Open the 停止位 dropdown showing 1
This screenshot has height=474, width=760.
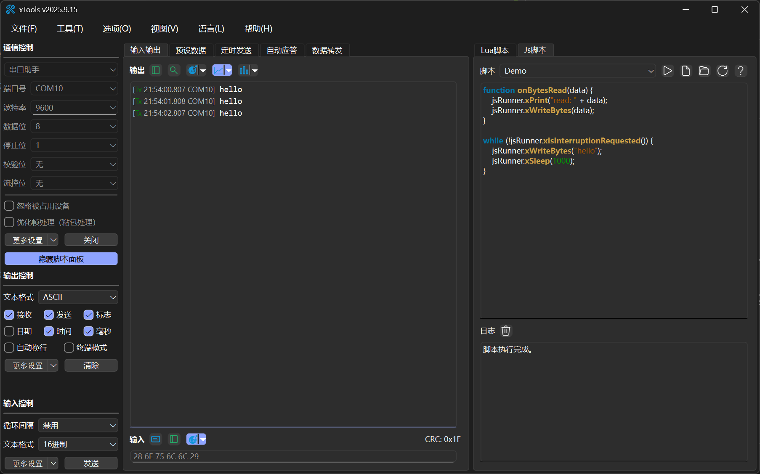point(74,145)
